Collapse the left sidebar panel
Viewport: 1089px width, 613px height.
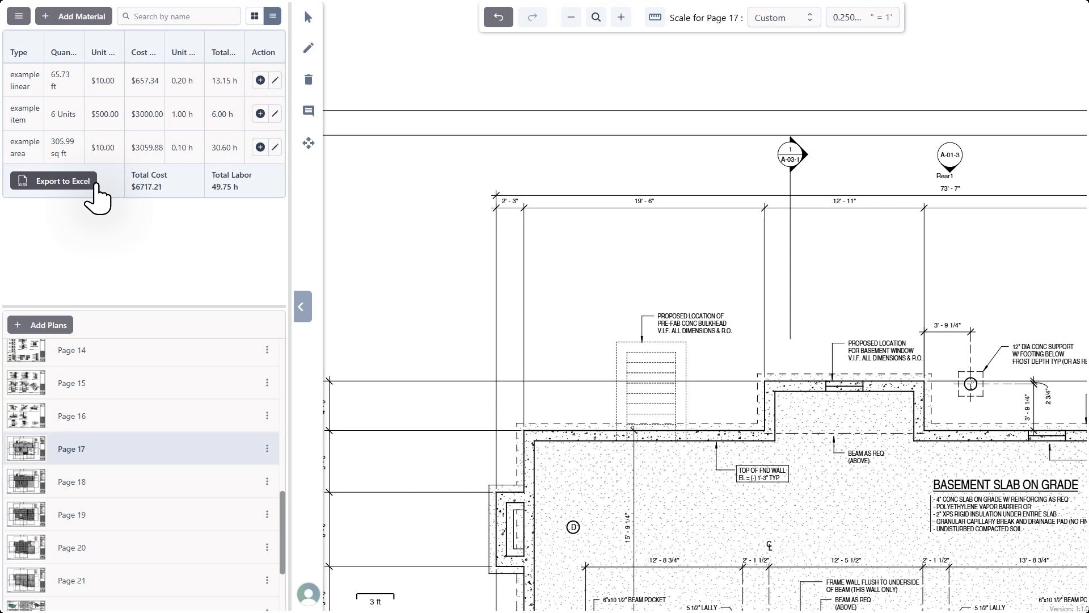[x=302, y=306]
